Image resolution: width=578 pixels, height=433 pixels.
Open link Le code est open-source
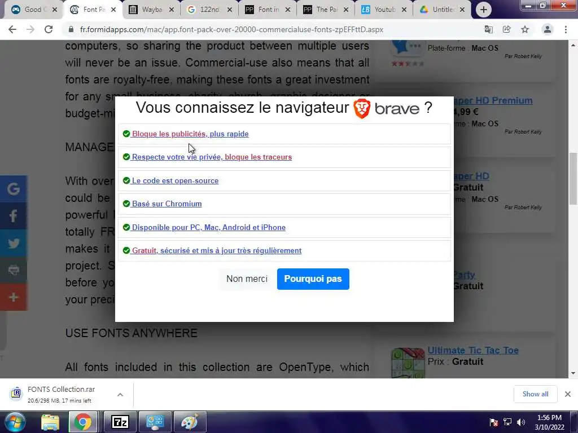pos(175,180)
